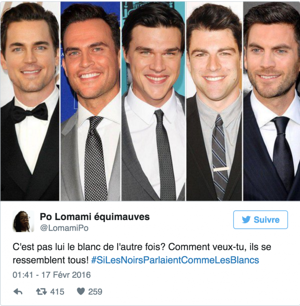Open photo of man wearing black bow tie
300x306 pixels.
tap(30, 101)
